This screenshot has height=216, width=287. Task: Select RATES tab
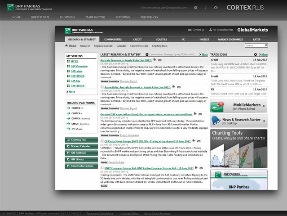[256, 40]
